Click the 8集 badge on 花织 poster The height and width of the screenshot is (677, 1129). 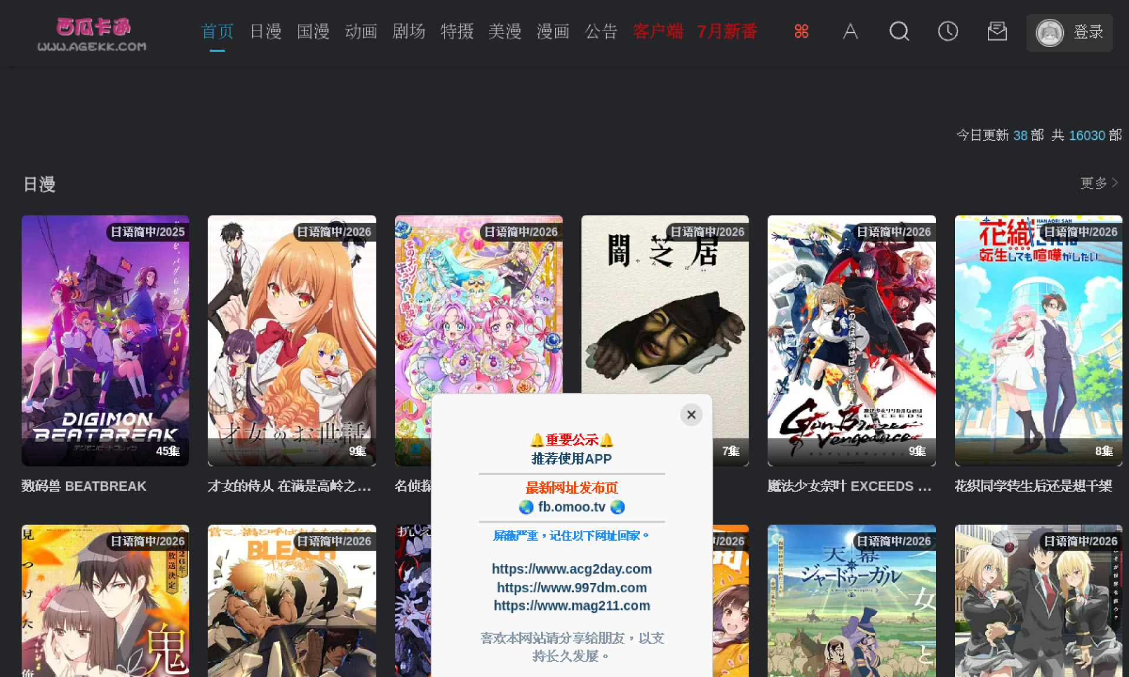1104,451
